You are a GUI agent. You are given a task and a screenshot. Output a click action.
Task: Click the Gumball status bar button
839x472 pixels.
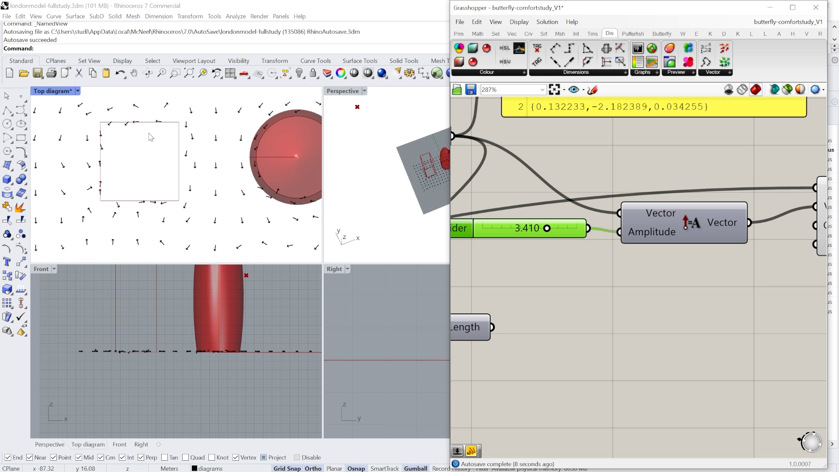[x=415, y=468]
